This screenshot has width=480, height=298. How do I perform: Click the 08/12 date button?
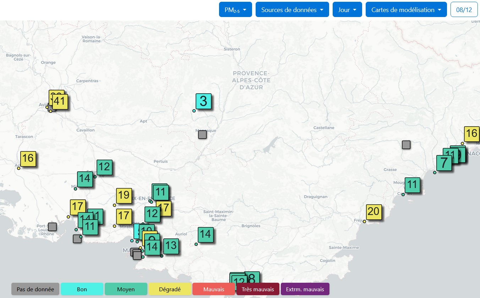pos(464,10)
